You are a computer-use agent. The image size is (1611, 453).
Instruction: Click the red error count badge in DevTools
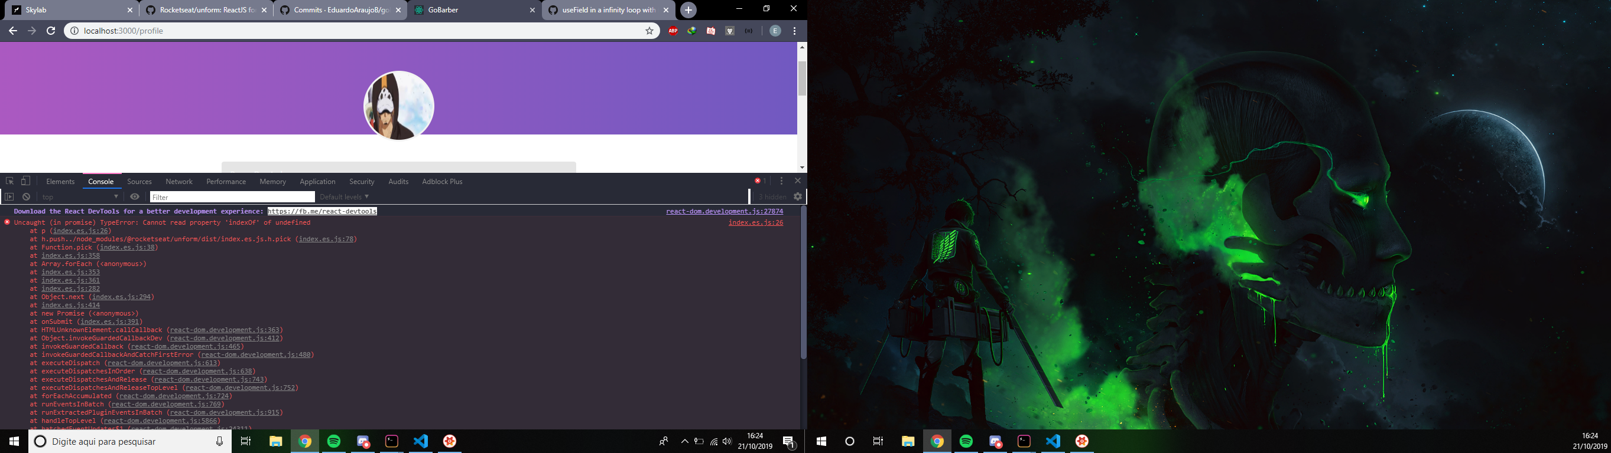[x=760, y=181]
